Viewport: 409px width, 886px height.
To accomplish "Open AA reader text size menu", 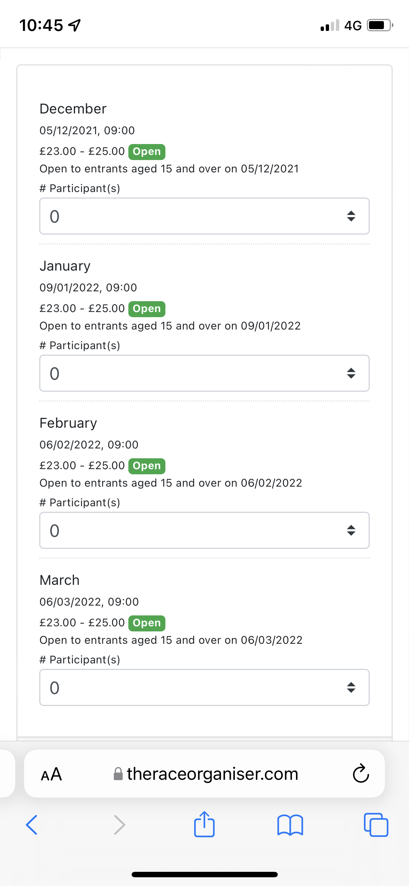I will (51, 774).
